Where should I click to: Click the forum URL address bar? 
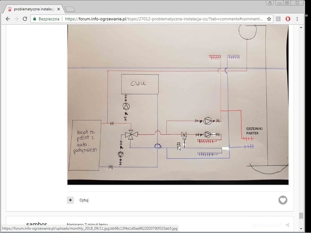click(165, 19)
